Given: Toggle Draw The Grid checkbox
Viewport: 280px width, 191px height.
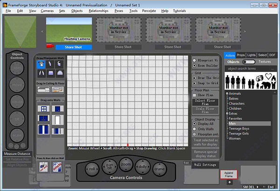Looking at the screenshot, I should pyautogui.click(x=194, y=78).
